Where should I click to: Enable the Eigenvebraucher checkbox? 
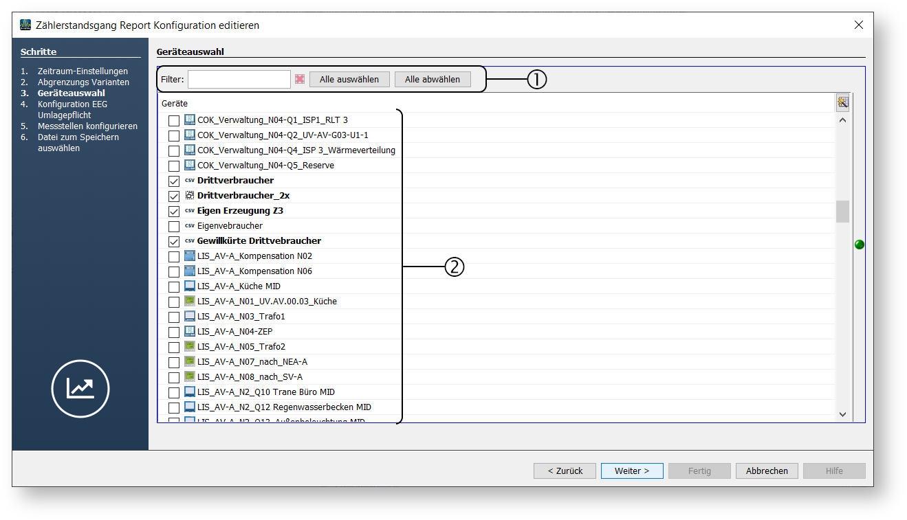174,226
